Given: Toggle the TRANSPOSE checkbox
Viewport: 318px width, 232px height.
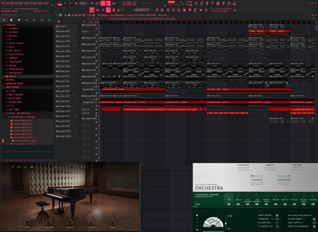Looking at the screenshot, I should tap(277, 219).
